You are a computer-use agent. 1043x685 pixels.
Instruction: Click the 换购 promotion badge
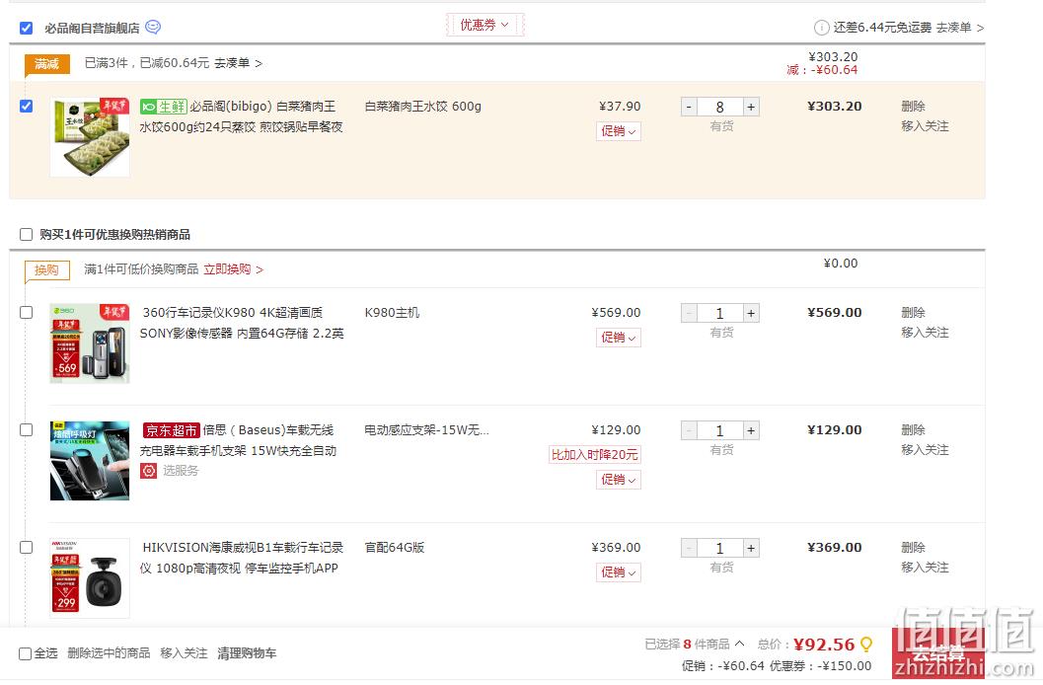(x=46, y=270)
